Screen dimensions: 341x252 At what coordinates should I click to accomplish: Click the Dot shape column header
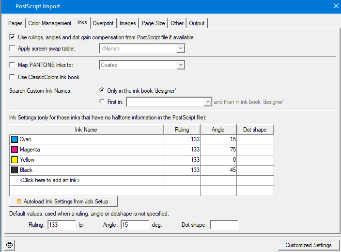click(255, 130)
